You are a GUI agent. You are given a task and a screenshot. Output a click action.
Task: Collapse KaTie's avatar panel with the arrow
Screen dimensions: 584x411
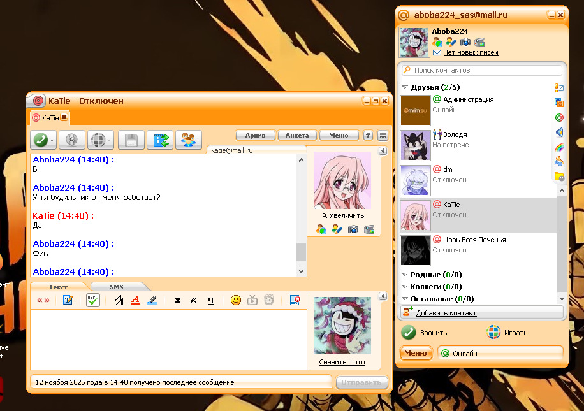(x=383, y=151)
